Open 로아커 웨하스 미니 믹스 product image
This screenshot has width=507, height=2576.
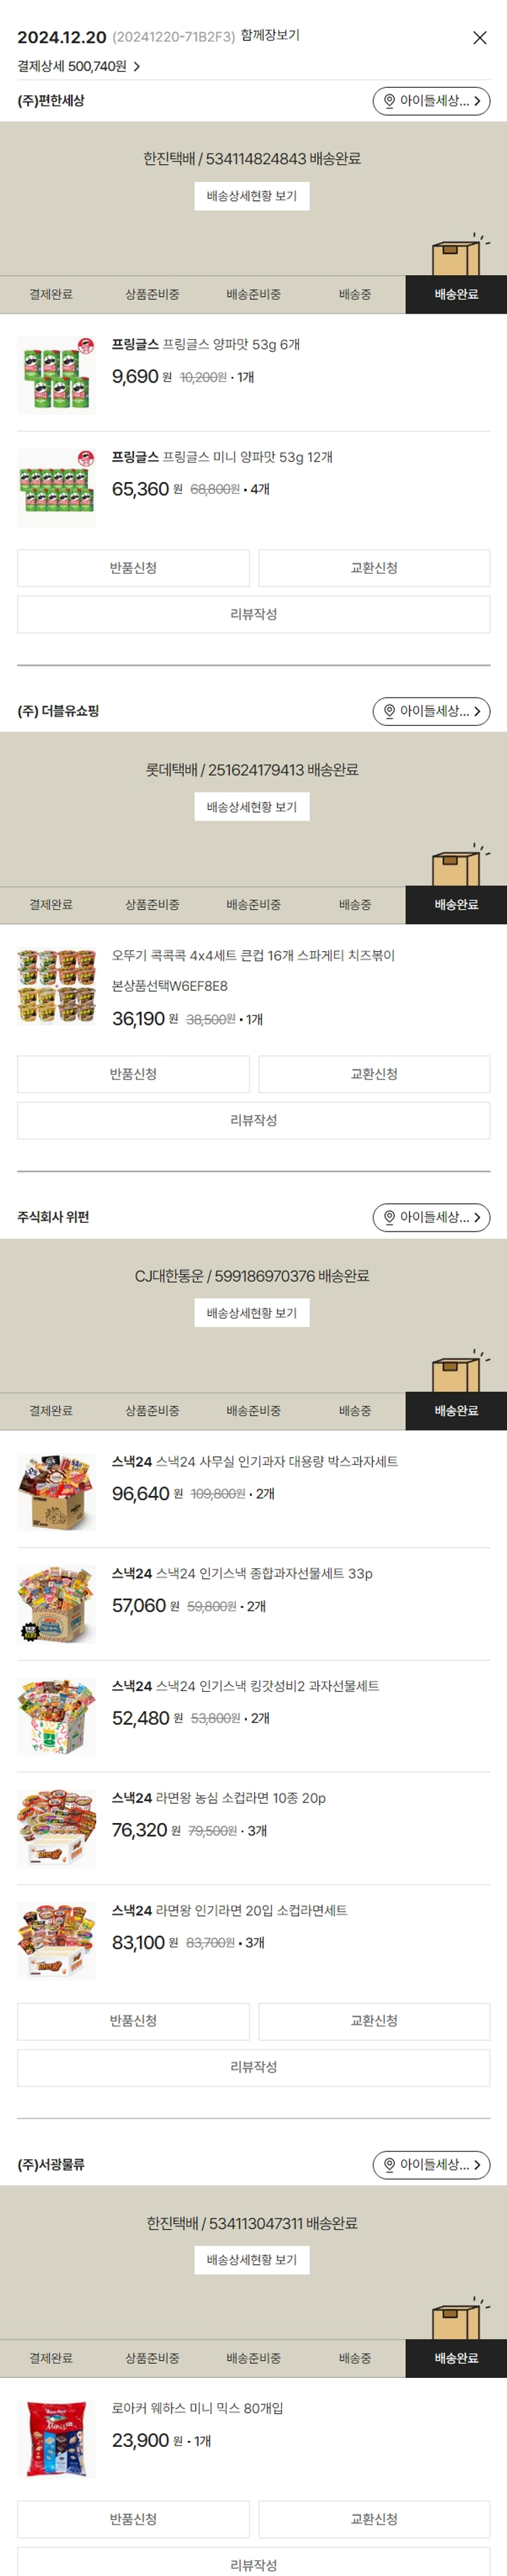57,2438
